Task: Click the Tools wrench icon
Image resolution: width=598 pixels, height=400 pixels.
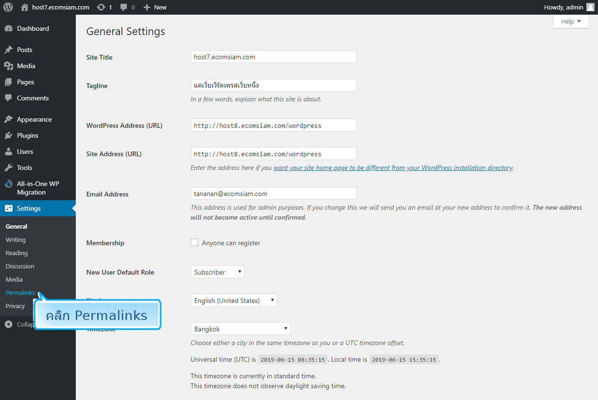Action: pyautogui.click(x=9, y=168)
